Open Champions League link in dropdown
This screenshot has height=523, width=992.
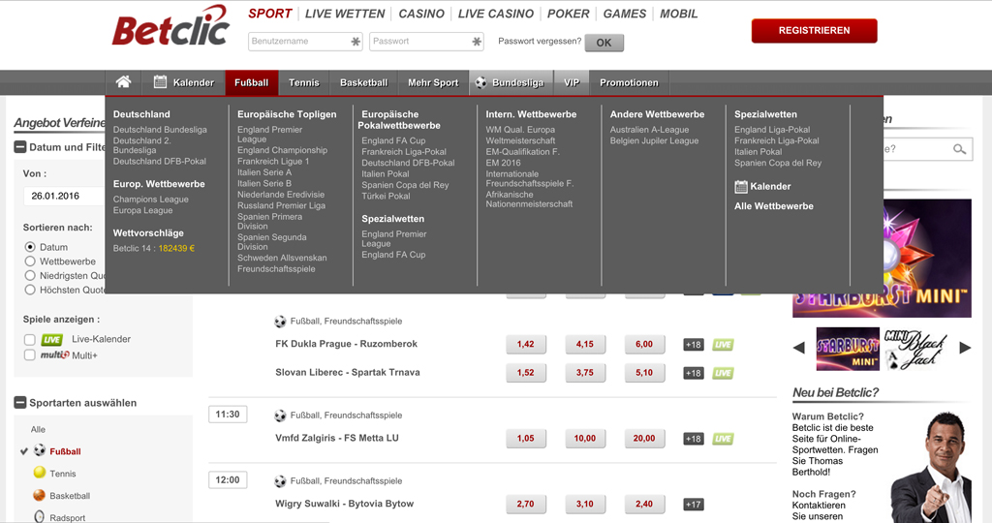click(x=150, y=200)
